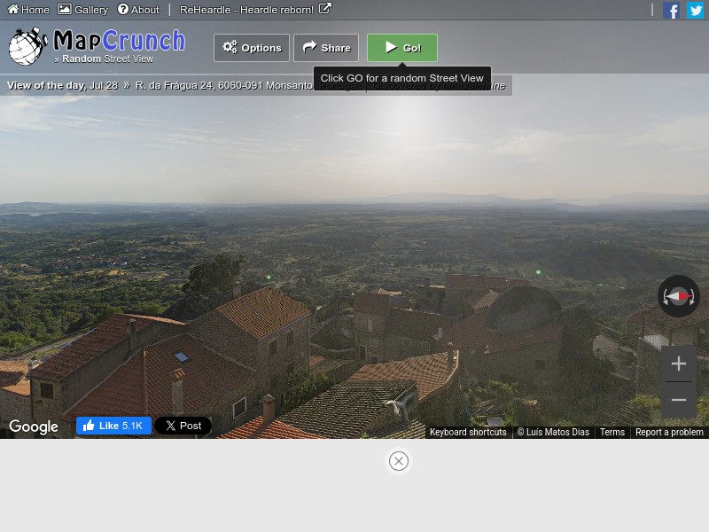Click Go! for a random Street View
Screen dimensions: 709x532
point(402,48)
